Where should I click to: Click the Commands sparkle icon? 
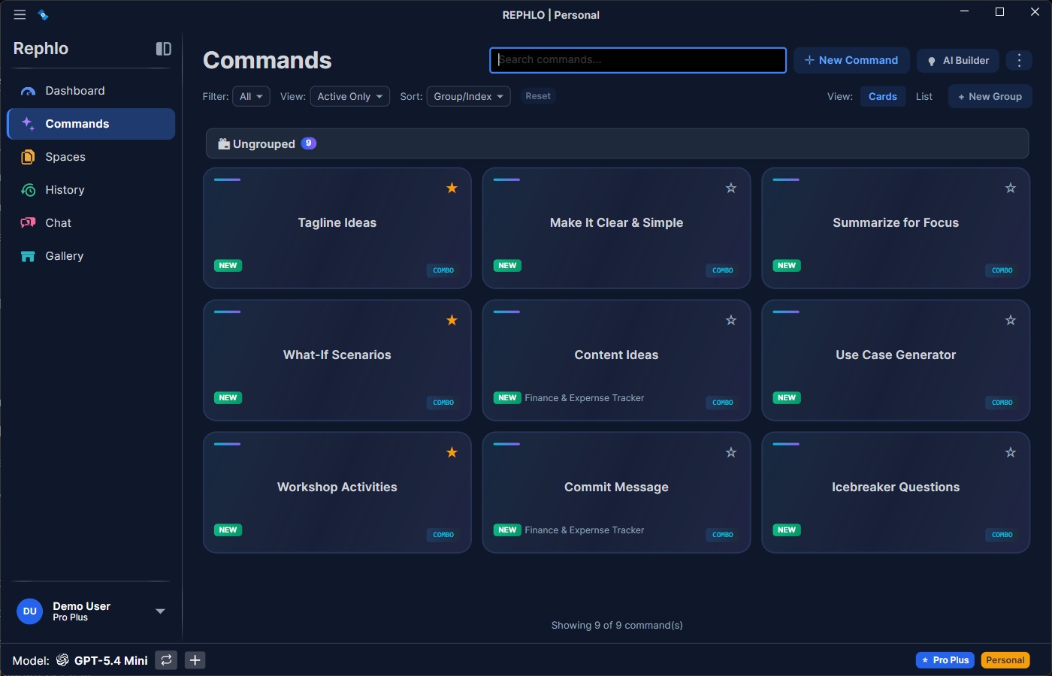click(x=28, y=124)
